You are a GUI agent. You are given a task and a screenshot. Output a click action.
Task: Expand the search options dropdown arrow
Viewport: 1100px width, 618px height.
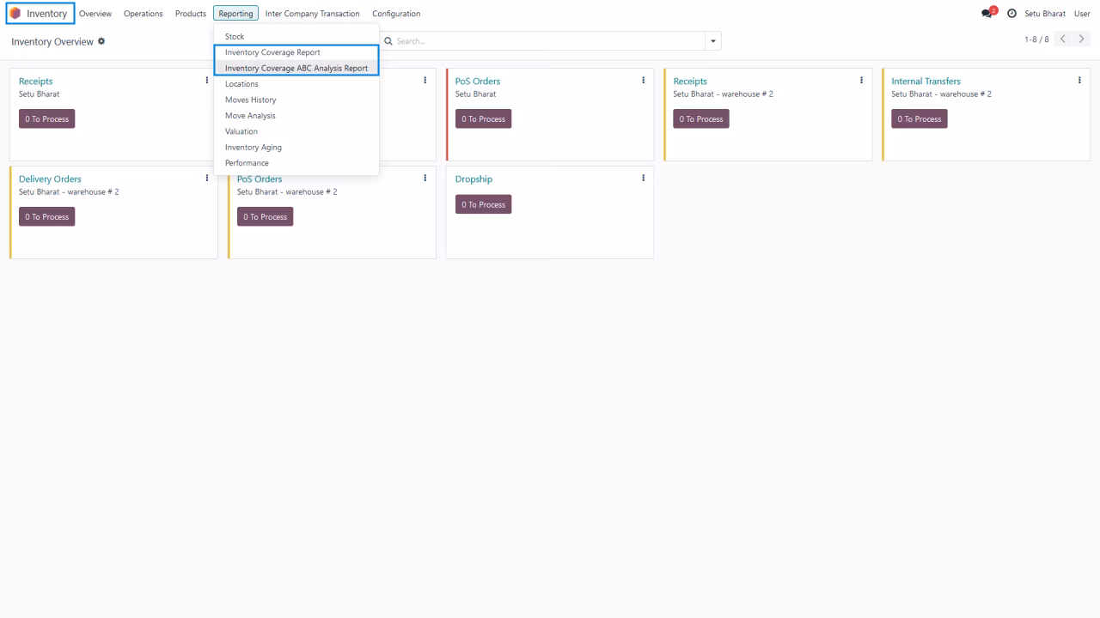click(x=712, y=41)
